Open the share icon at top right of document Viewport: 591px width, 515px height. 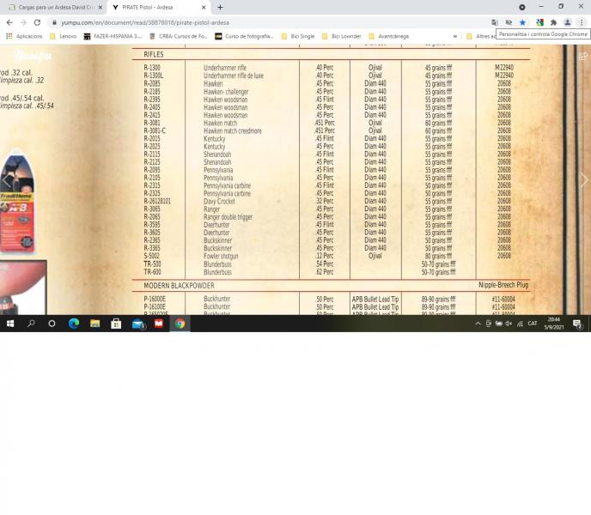583,57
